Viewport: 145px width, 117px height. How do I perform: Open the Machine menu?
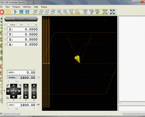pyautogui.click(x=27, y=7)
